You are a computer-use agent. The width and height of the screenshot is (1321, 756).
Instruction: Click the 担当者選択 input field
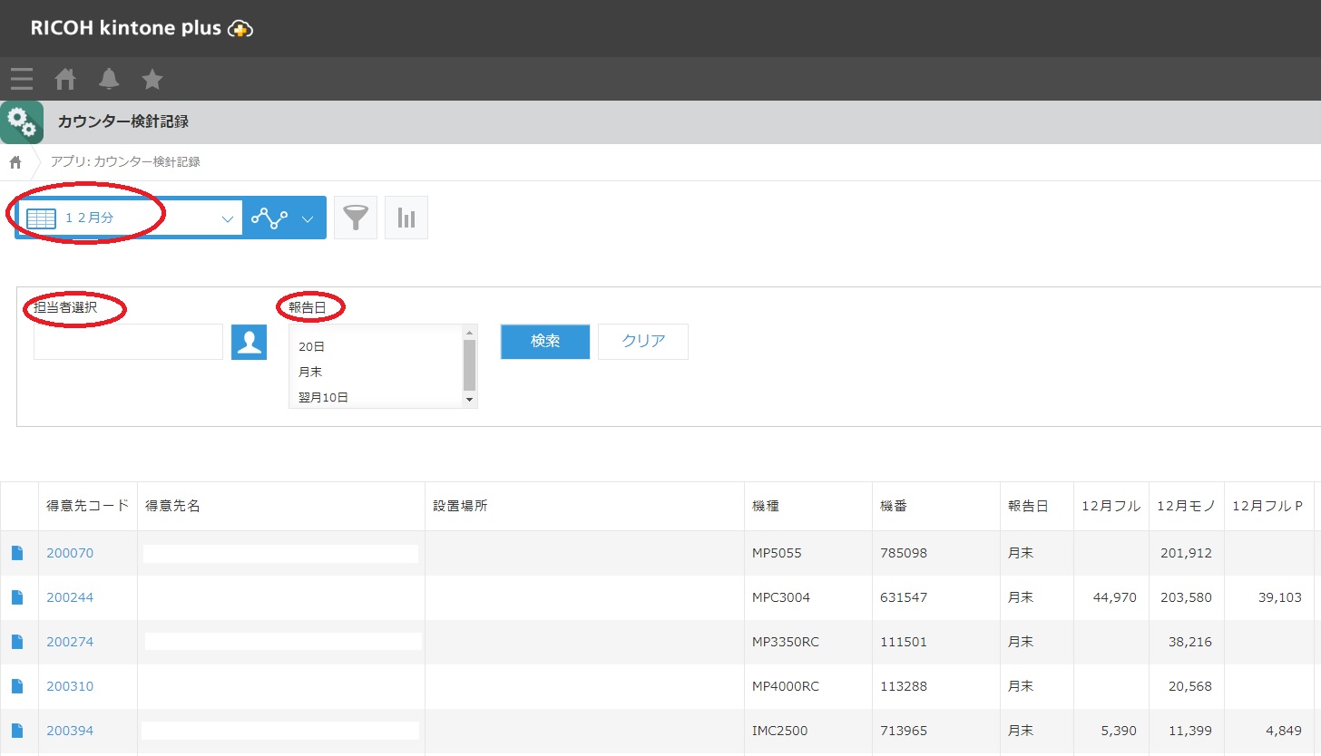coord(128,342)
